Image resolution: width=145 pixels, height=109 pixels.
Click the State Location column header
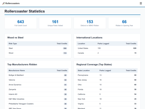pos(84,71)
